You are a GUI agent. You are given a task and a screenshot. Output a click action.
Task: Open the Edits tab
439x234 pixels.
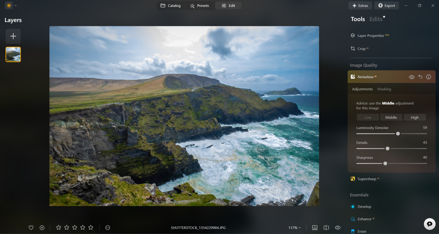376,19
